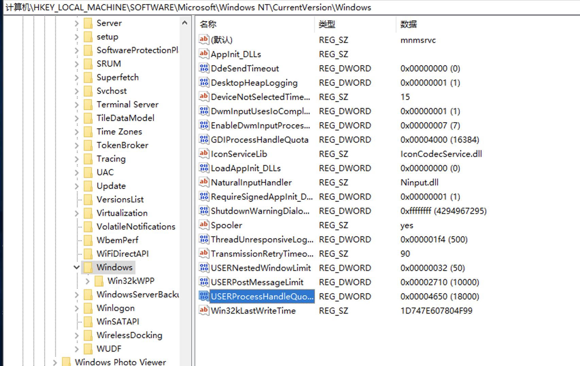Select the WinSATAPI key
The image size is (580, 366).
pos(118,322)
